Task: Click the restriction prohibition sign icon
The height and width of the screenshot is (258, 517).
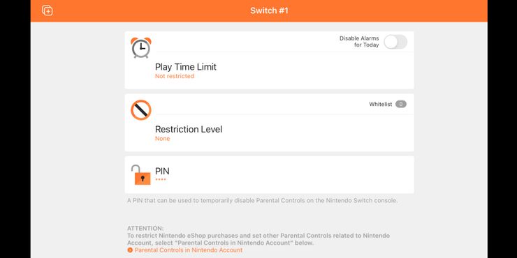Action: pos(141,110)
